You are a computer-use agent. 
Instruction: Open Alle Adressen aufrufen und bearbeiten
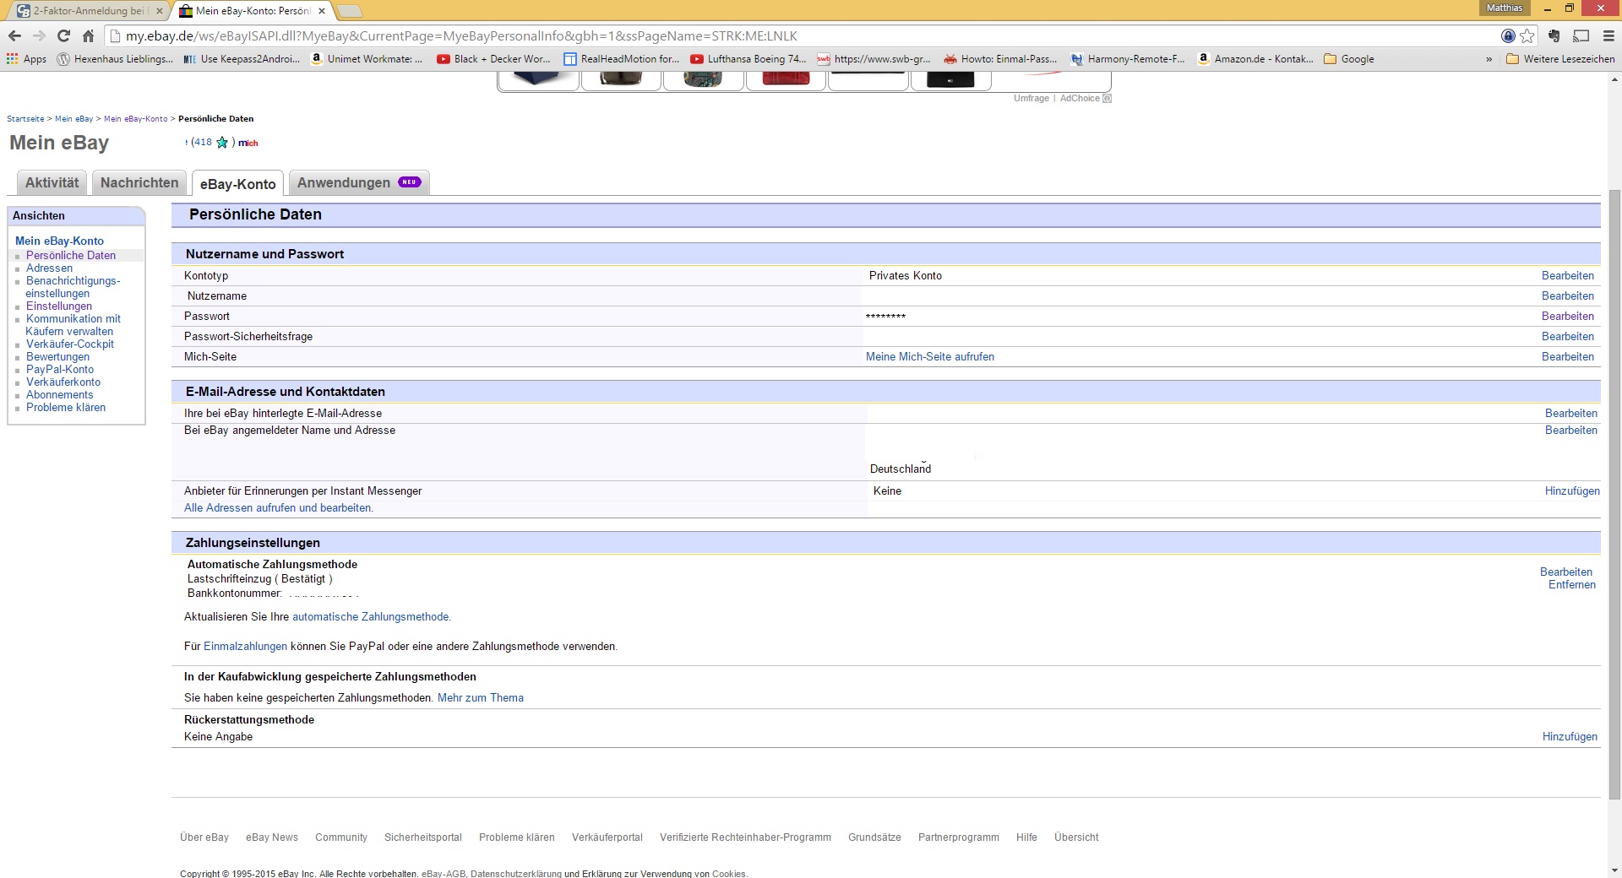coord(279,507)
